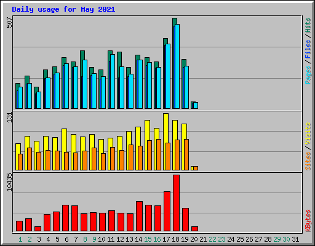Click the cyan pages bar for day 11

pyautogui.click(x=113, y=81)
